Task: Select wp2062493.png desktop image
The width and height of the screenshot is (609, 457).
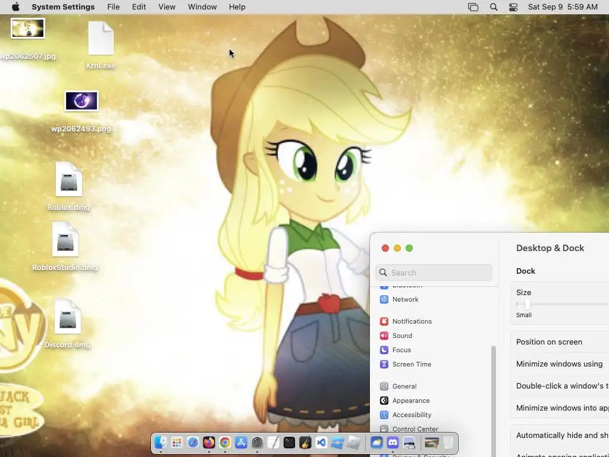Action: [x=81, y=112]
